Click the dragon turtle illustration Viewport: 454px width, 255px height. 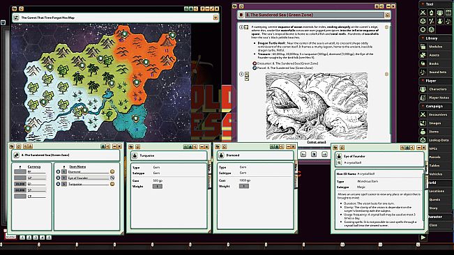pos(317,107)
